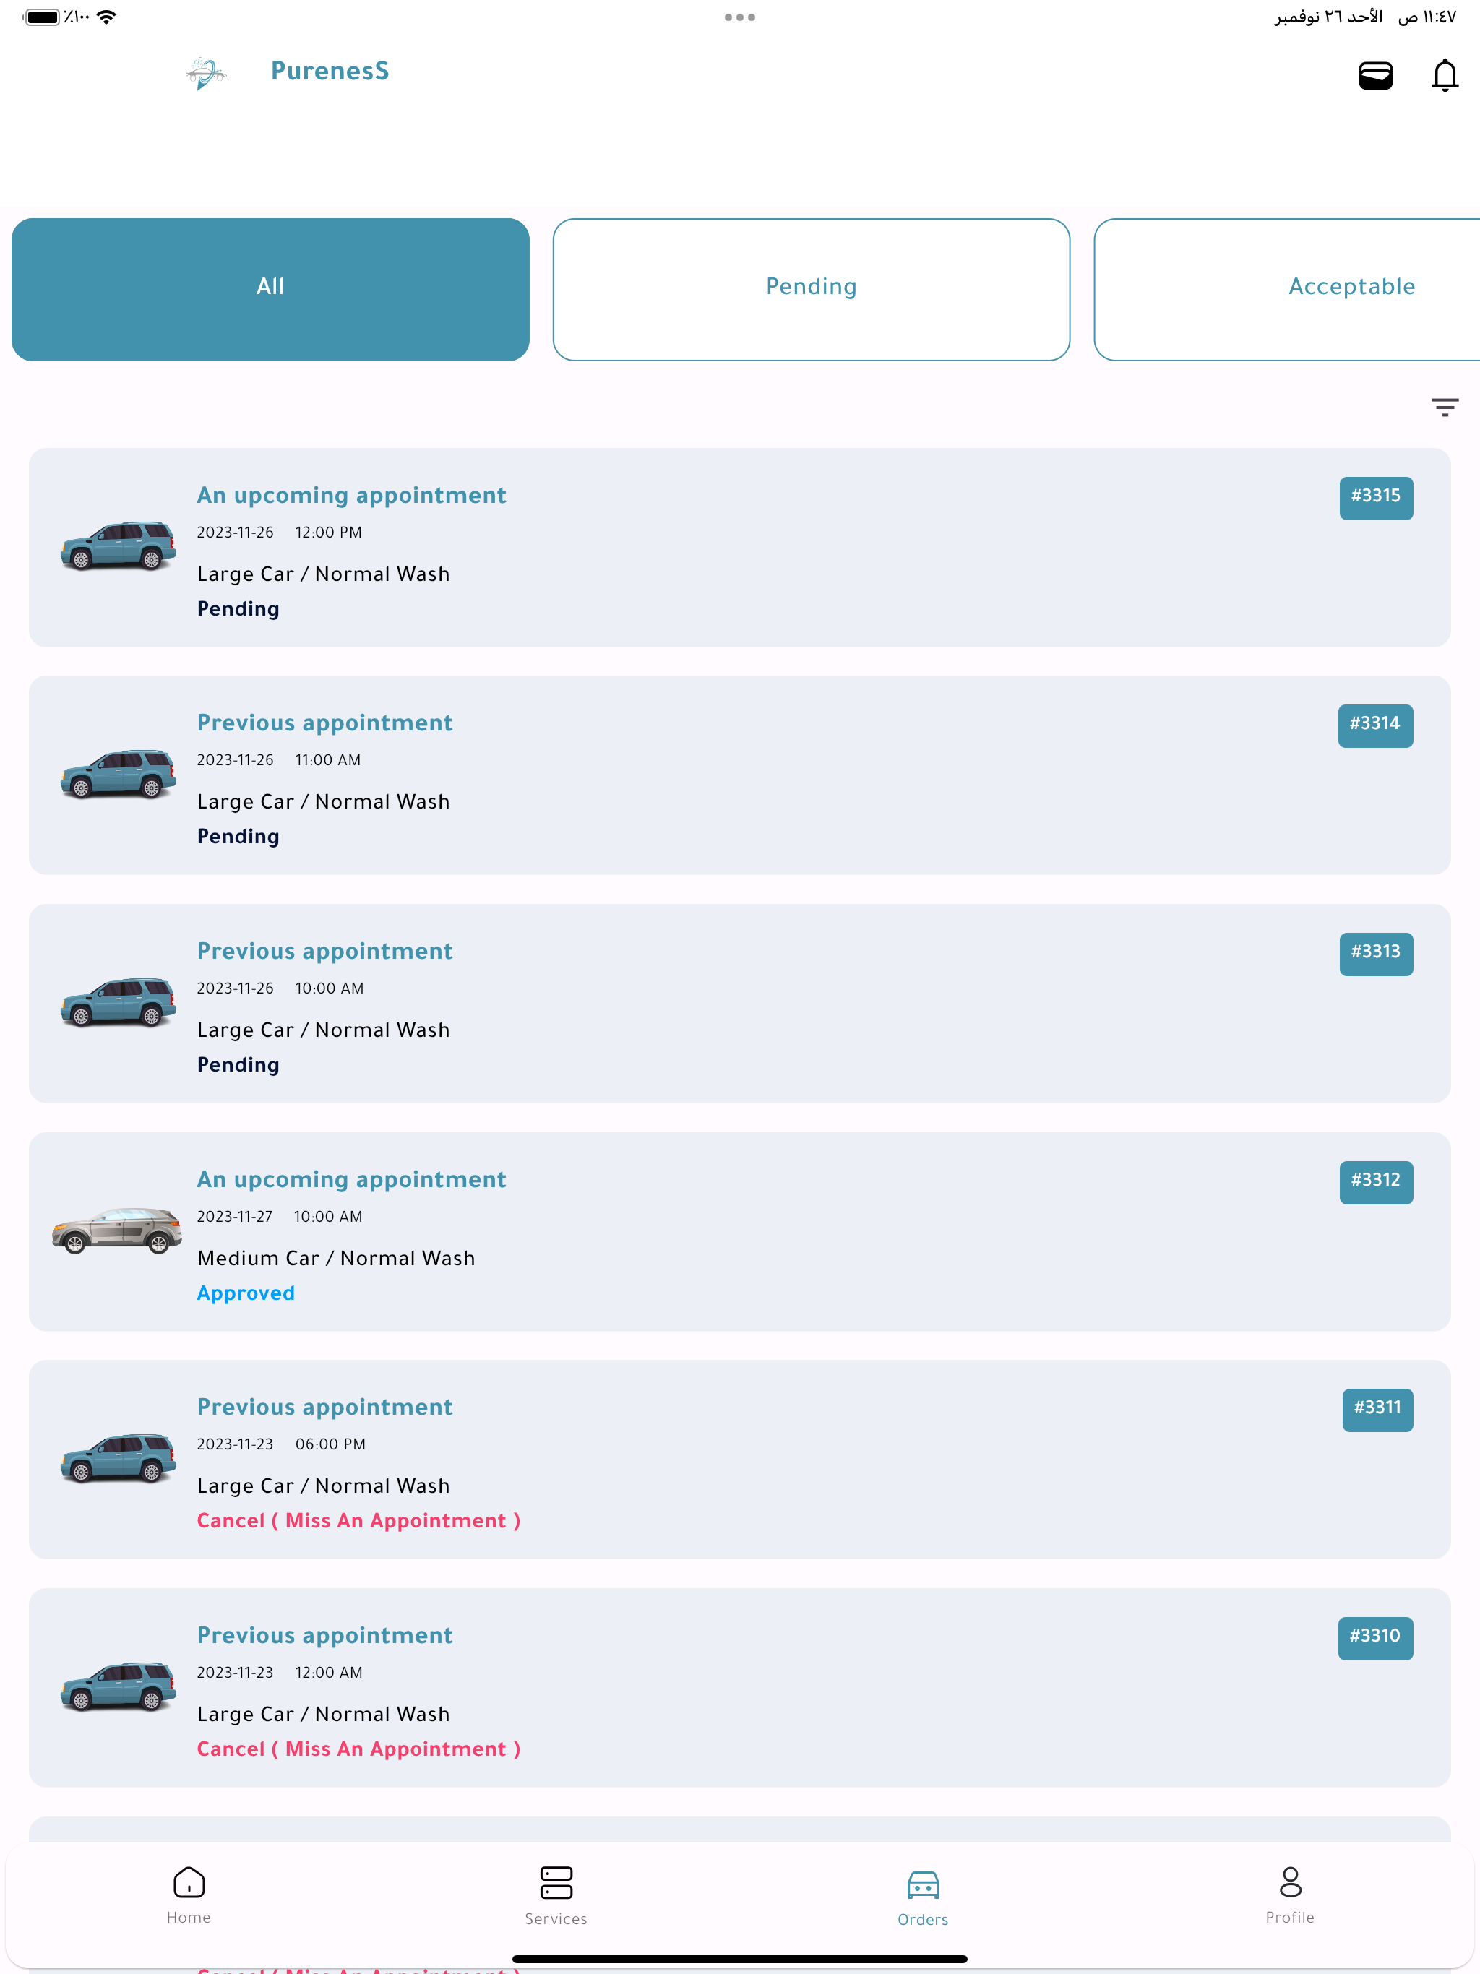Click Large Car / Normal Wash on order #3315
Image resolution: width=1480 pixels, height=1974 pixels.
pos(323,574)
